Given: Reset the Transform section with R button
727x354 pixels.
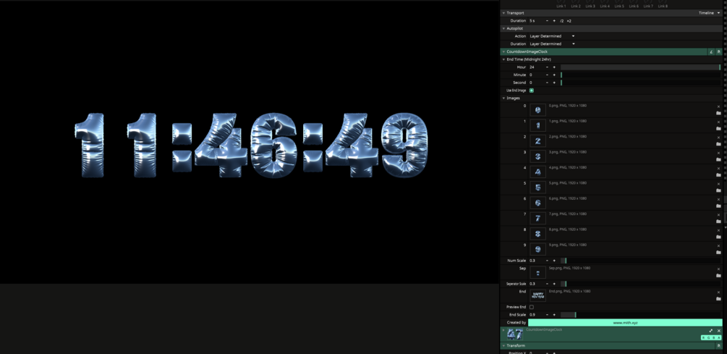Looking at the screenshot, I should [718, 345].
